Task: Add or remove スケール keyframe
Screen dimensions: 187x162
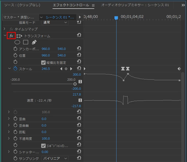Action: pos(66,69)
